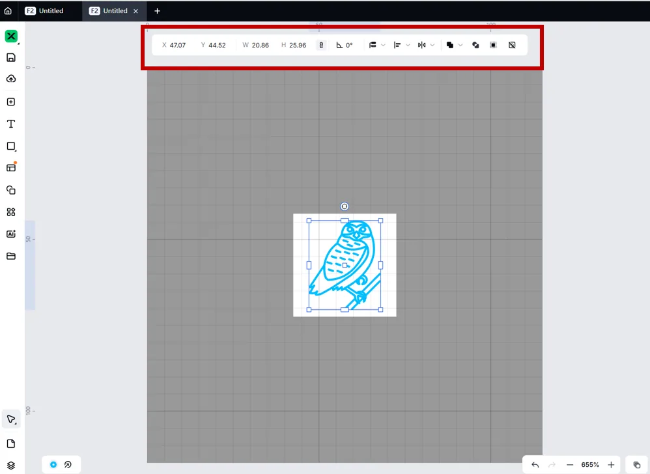Open the page document icon
Screen dimensions: 650x474
[x=11, y=444]
